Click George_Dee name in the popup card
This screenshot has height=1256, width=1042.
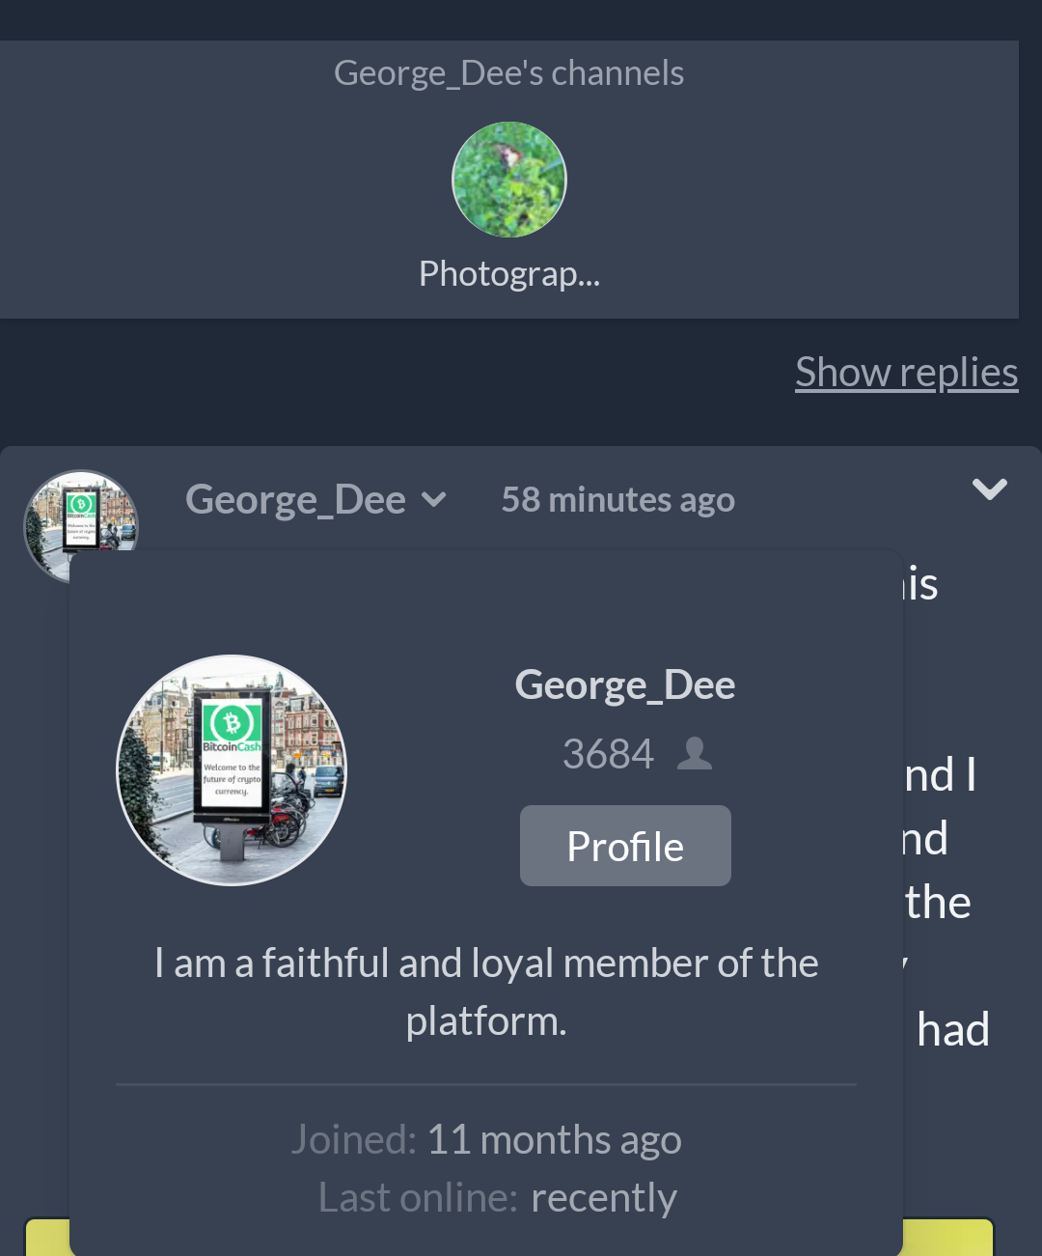tap(625, 685)
